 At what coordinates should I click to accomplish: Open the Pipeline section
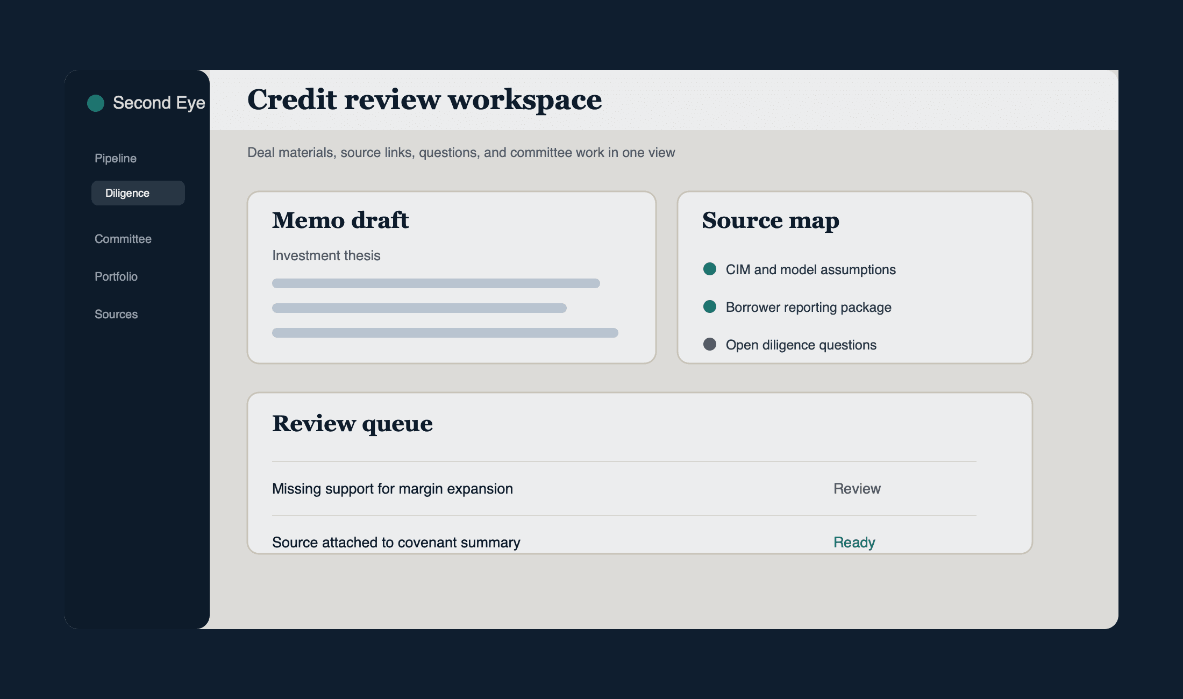pyautogui.click(x=116, y=158)
